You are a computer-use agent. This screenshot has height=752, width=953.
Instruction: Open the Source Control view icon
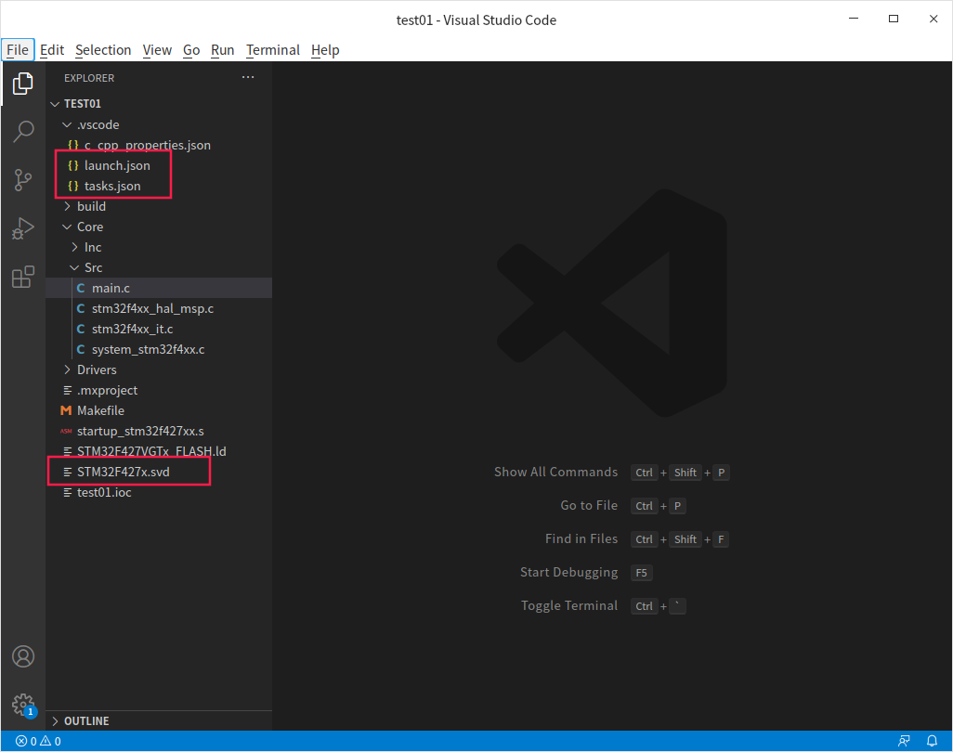[x=23, y=180]
